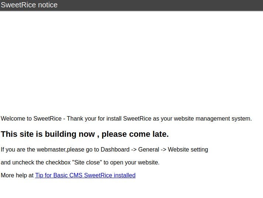Open the Tip for Basic CMS SweetRice installed link
This screenshot has height=198, width=263.
(x=85, y=176)
